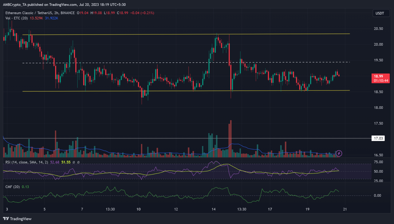394x224 pixels.
Task: Click 20.50 on the price scale
Action: 378,29
